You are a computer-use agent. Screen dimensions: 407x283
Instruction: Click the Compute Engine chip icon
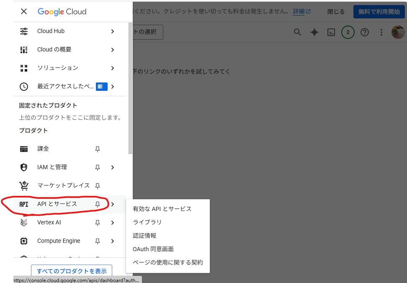pos(24,241)
